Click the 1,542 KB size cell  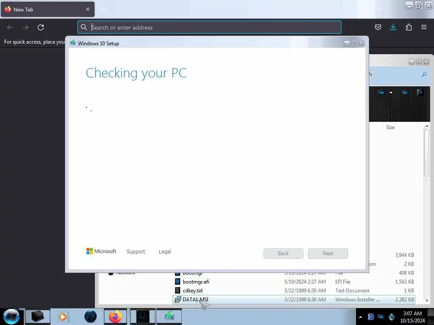(404, 282)
